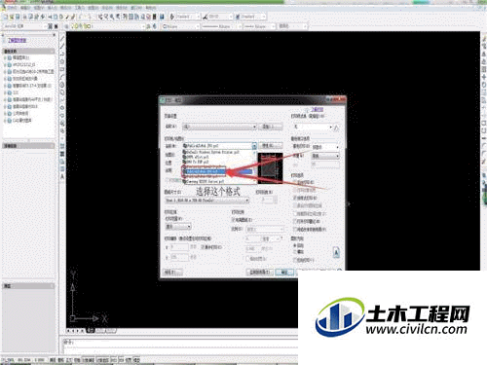487x365 pixels.
Task: Click the Save toolbar icon
Action: [18, 17]
